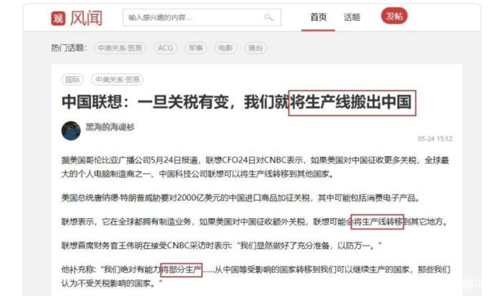Viewport: 504px width, 296px height.
Task: Click the red 观 logo icon
Action: click(x=58, y=18)
